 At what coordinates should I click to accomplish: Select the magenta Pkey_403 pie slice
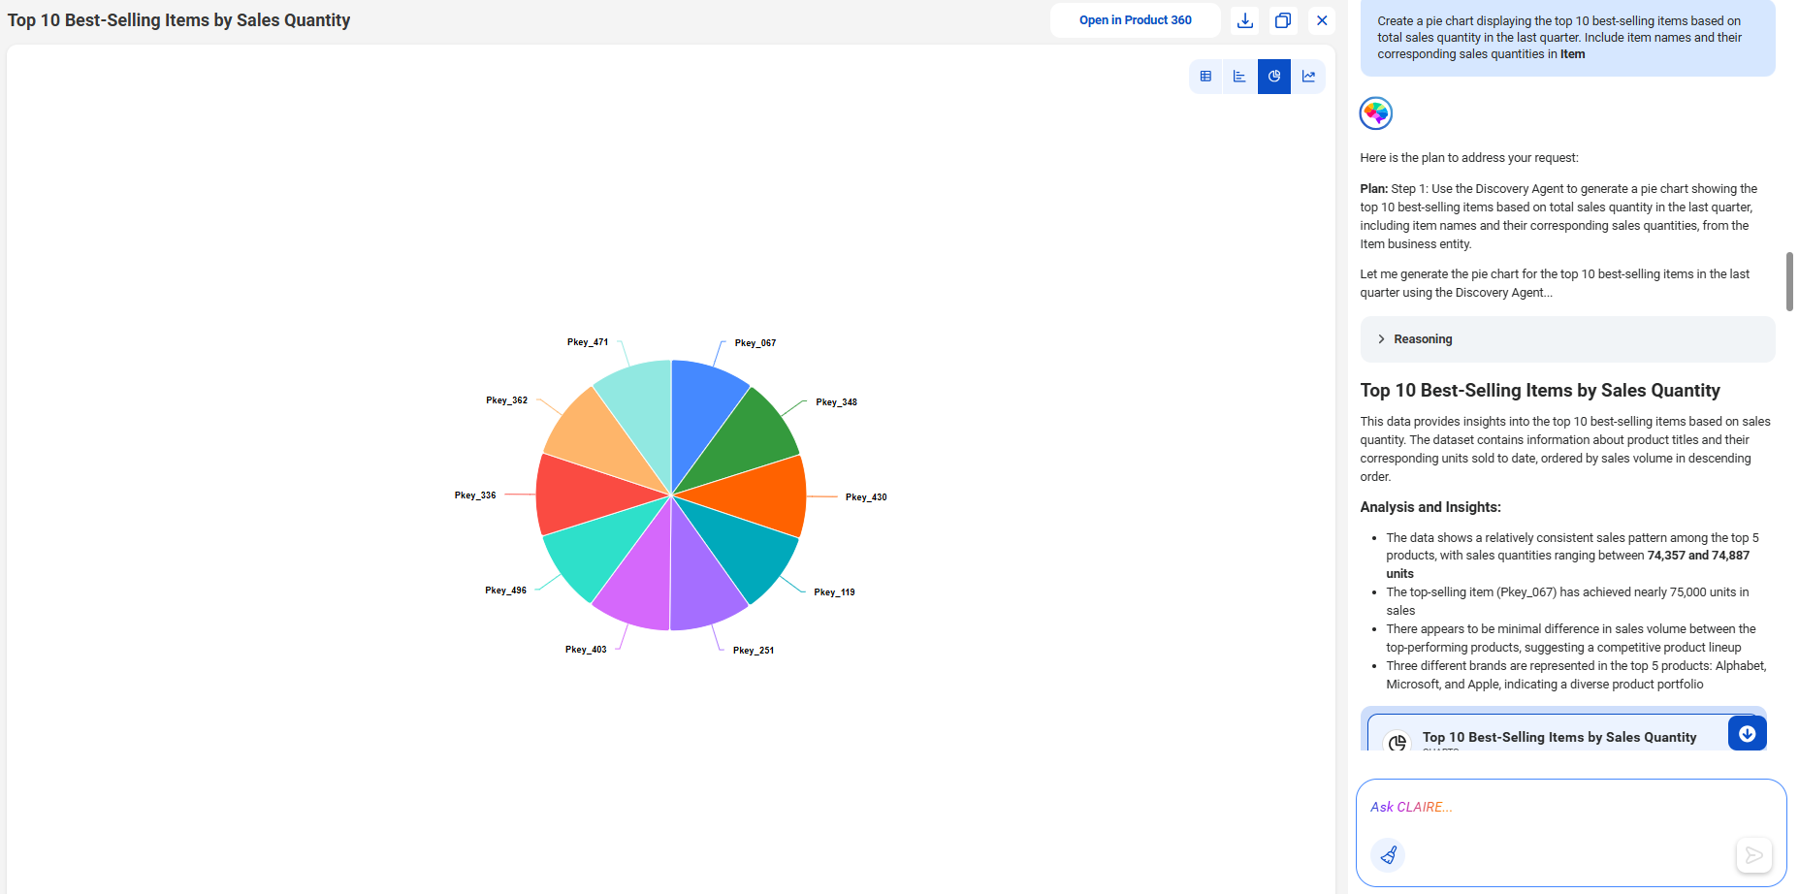tap(642, 579)
